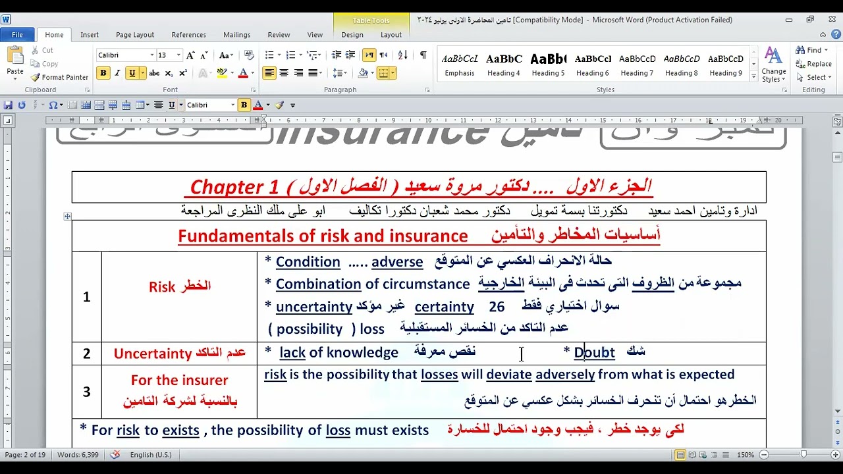The image size is (843, 474).
Task: Toggle left alignment in the Paragraph group
Action: point(269,73)
